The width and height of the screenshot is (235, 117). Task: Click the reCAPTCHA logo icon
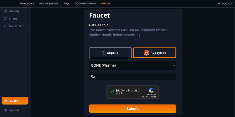pos(152,90)
